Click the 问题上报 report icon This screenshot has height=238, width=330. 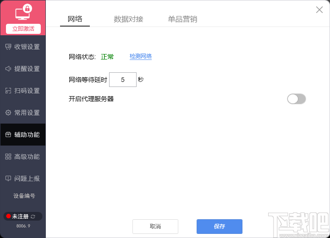click(8, 178)
